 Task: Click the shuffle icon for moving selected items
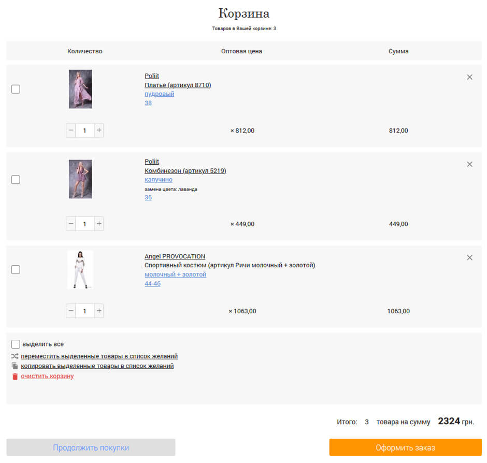coord(15,356)
